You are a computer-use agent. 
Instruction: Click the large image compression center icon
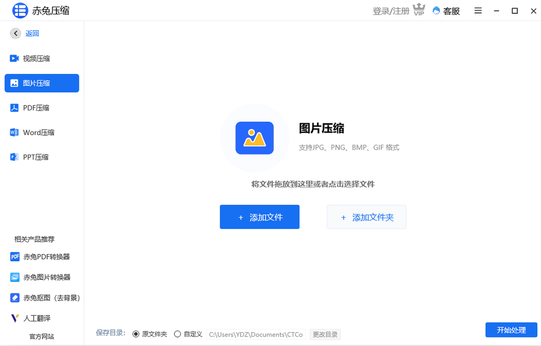[x=254, y=138]
